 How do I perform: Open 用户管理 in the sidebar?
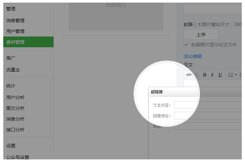click(x=15, y=31)
